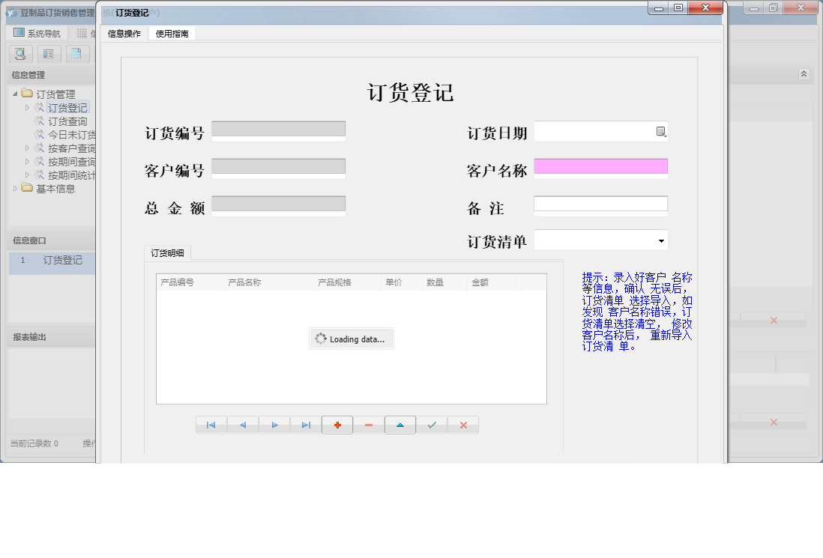Delete record with the minus button
The width and height of the screenshot is (823, 558).
click(x=369, y=425)
